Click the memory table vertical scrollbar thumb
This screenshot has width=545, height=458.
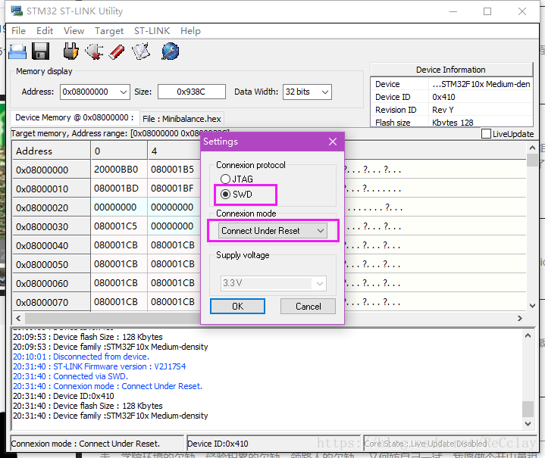[532, 160]
